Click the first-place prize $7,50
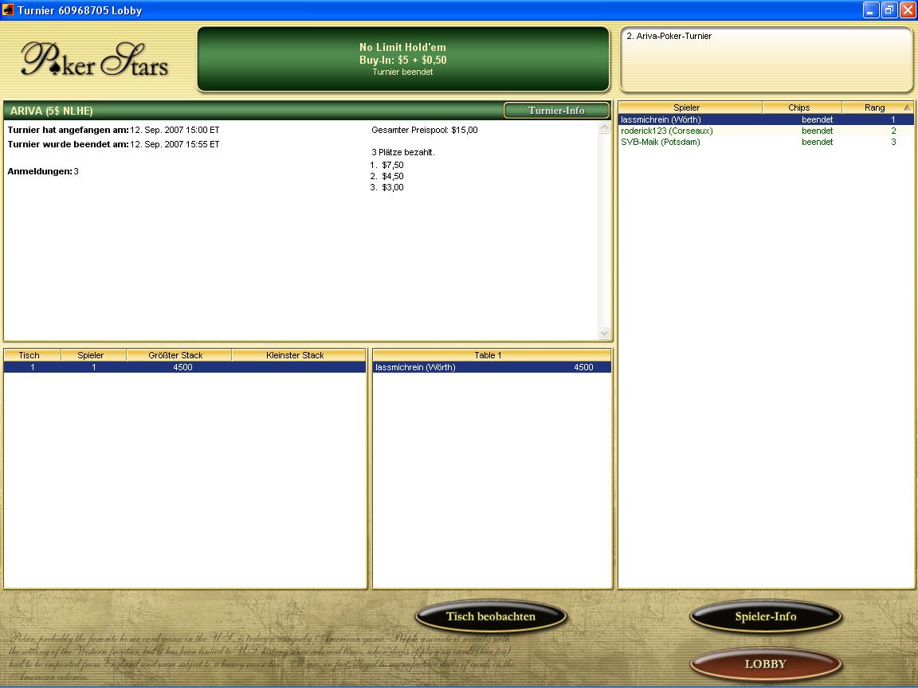The height and width of the screenshot is (688, 918). click(393, 165)
